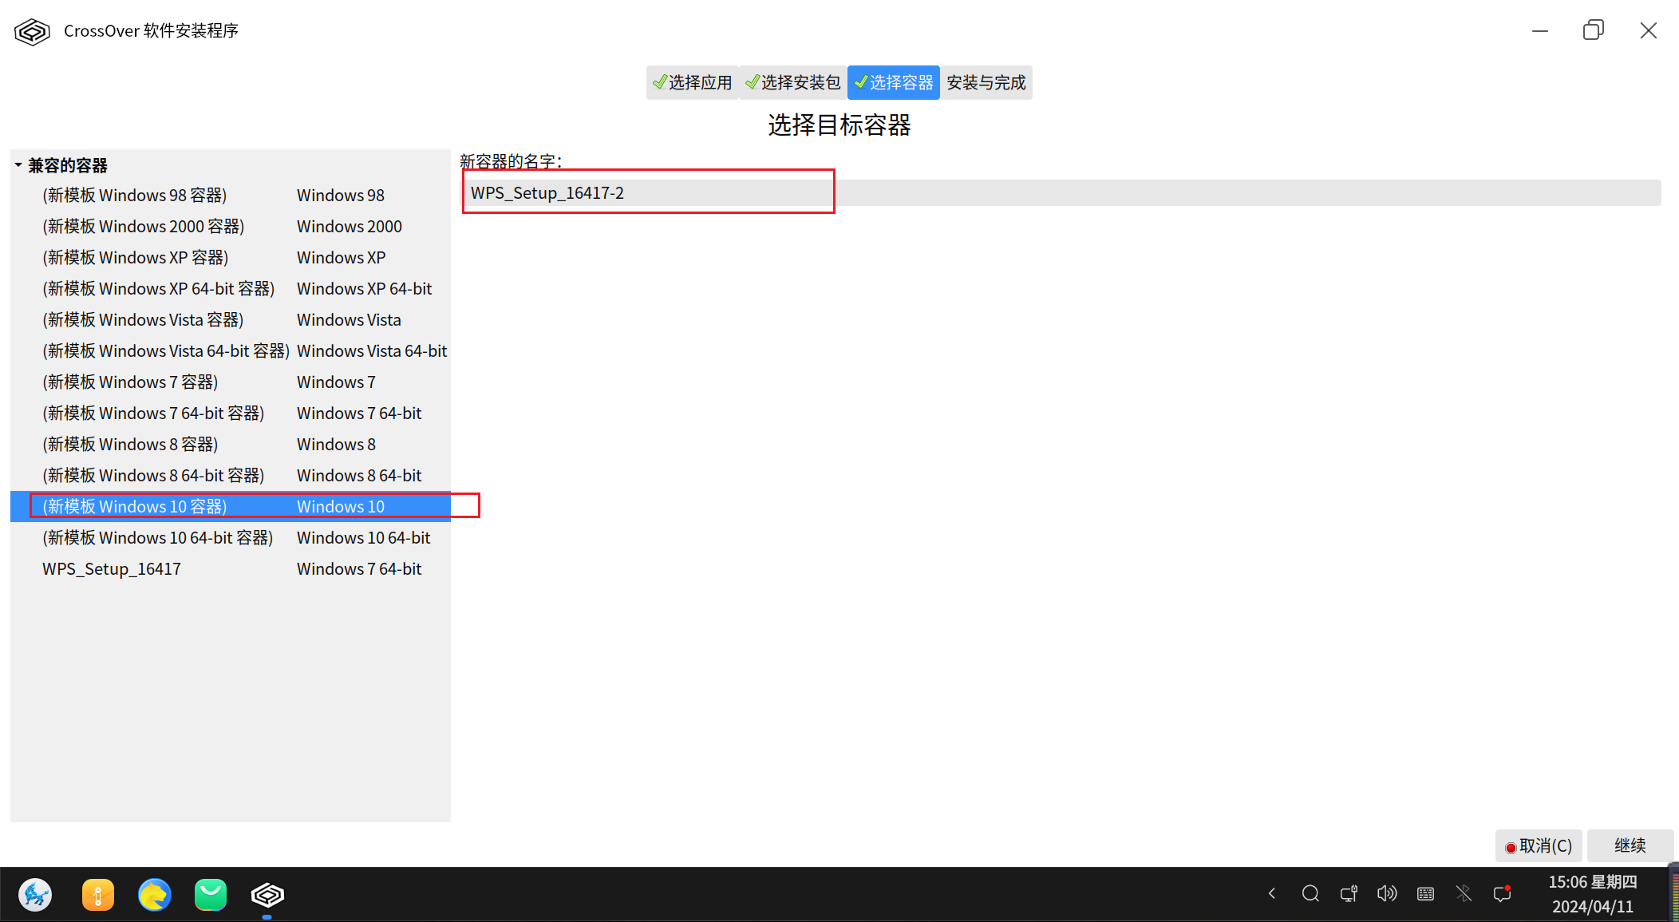Click the CrossOver icon in the taskbar
The height and width of the screenshot is (922, 1679).
(x=267, y=895)
